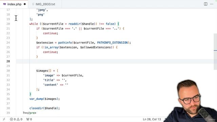Click $extension variable on line 24
This screenshot has width=217, height=122.
click(x=45, y=43)
